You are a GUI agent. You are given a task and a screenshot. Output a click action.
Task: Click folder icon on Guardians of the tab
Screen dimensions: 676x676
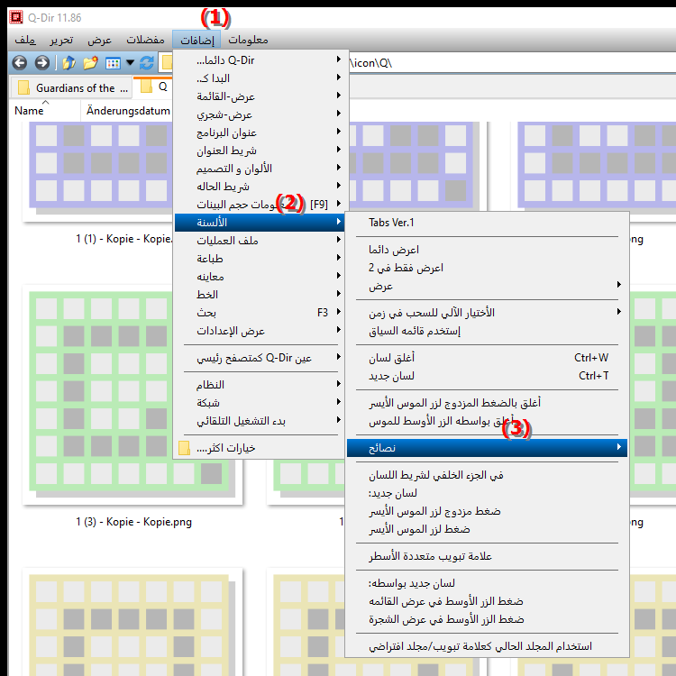click(x=23, y=87)
